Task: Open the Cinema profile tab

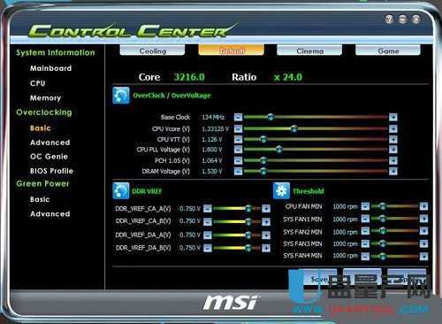Action: 309,50
